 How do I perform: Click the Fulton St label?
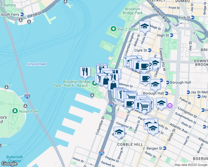coord(185,101)
